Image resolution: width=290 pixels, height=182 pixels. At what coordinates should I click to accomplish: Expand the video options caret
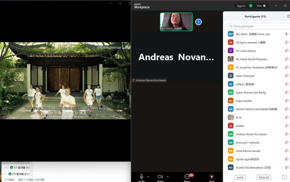(168, 176)
